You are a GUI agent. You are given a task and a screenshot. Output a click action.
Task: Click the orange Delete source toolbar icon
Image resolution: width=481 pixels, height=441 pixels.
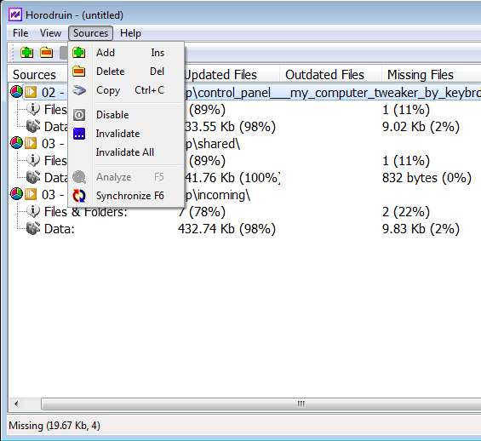(46, 53)
